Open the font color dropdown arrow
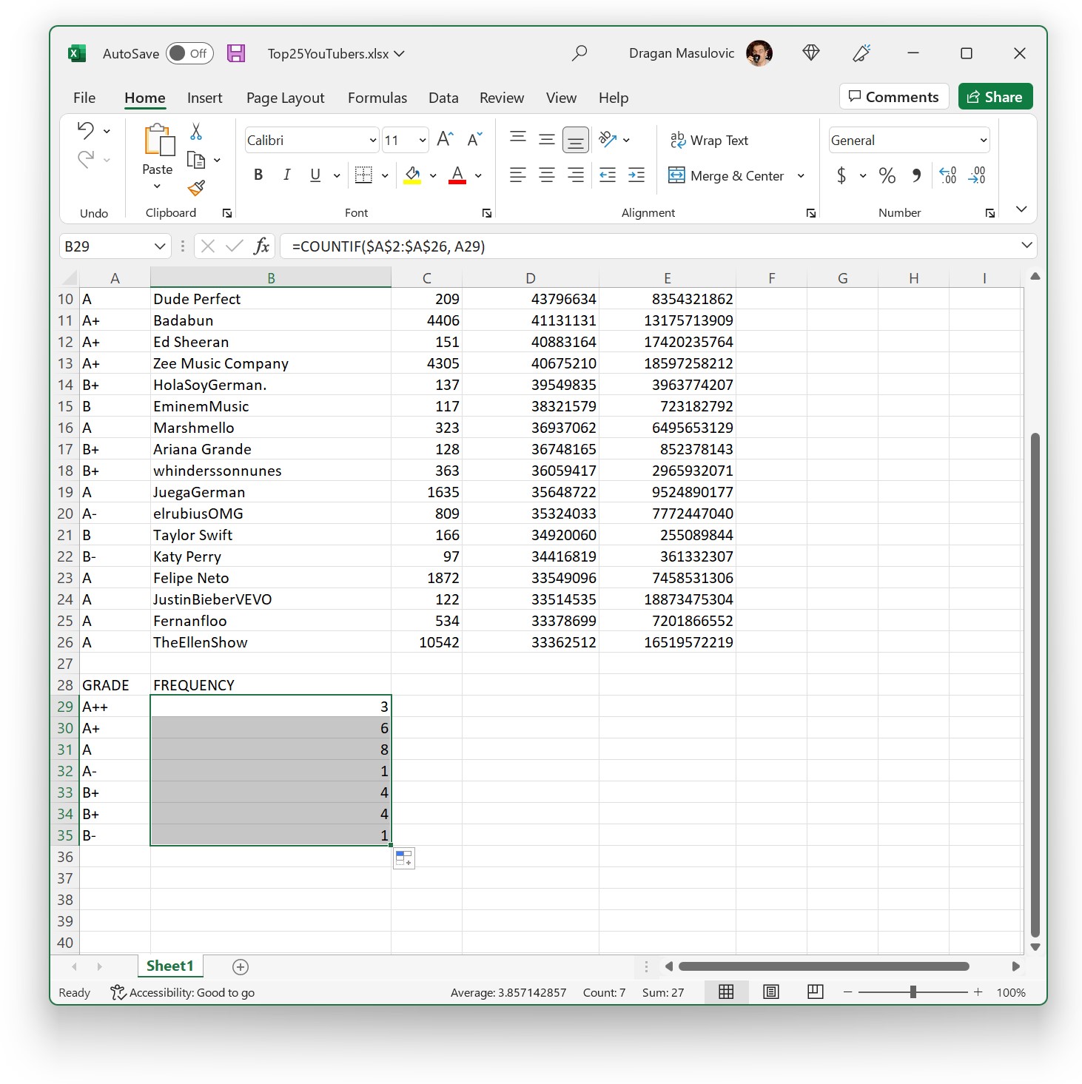 [478, 175]
